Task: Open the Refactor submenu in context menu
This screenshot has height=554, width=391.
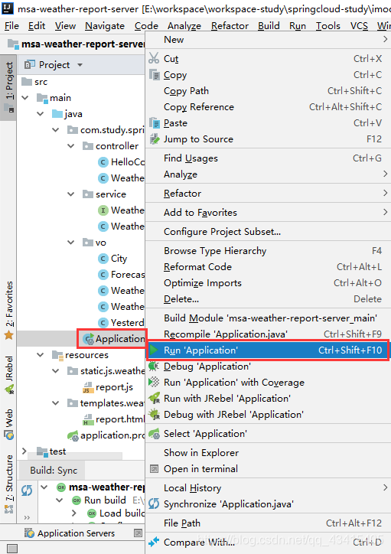Action: click(x=268, y=194)
